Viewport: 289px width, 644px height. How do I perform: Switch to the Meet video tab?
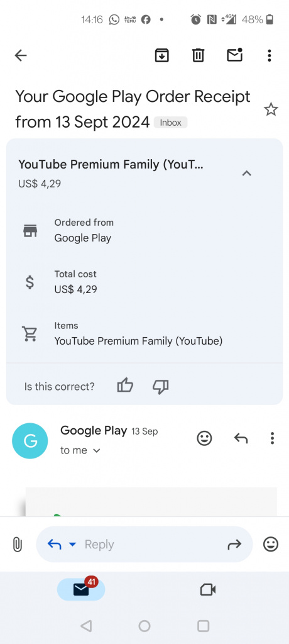[208, 590]
